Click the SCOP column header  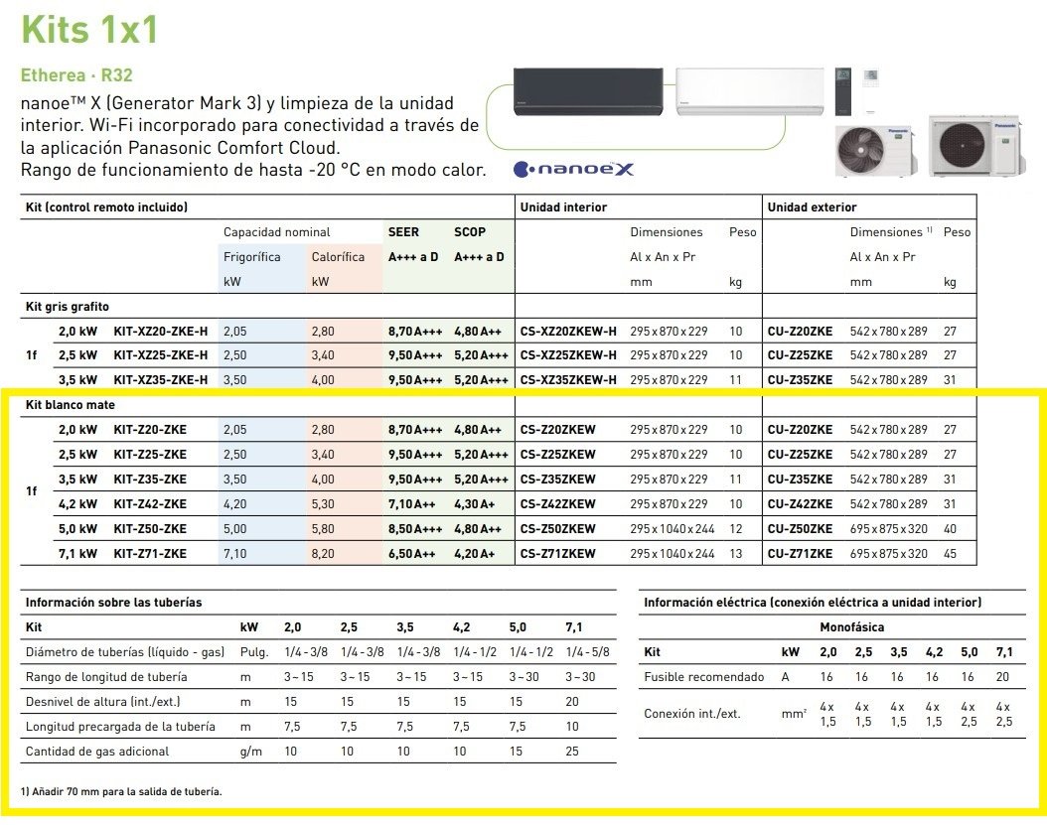[470, 231]
